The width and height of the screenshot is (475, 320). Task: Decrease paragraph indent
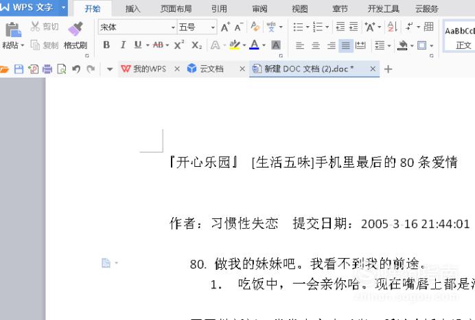tap(340, 27)
